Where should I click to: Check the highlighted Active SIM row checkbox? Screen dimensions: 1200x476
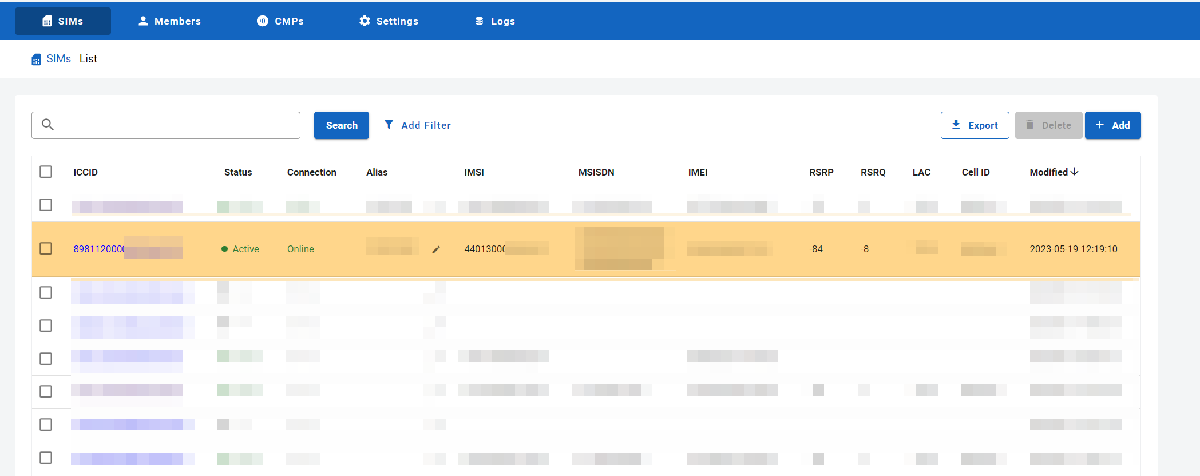[x=46, y=248]
